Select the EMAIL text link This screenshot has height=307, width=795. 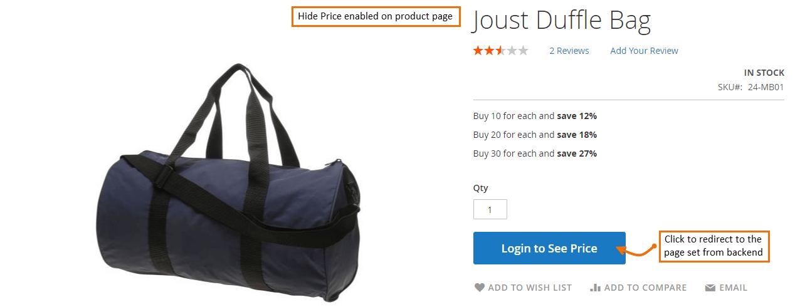(x=733, y=288)
